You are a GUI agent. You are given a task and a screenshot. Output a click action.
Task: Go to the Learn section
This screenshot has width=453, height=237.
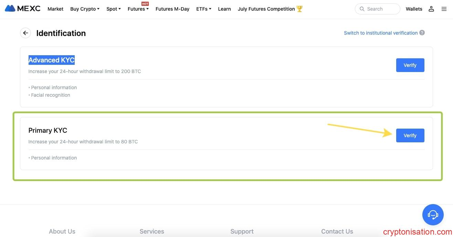(x=224, y=9)
